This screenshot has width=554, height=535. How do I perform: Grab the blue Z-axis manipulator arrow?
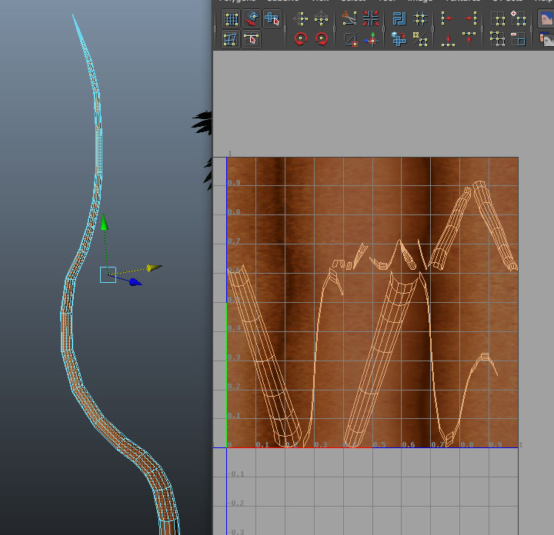(135, 282)
